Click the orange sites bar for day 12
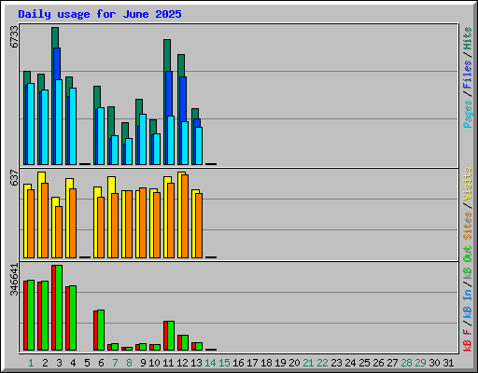478x373 pixels. pyautogui.click(x=185, y=216)
